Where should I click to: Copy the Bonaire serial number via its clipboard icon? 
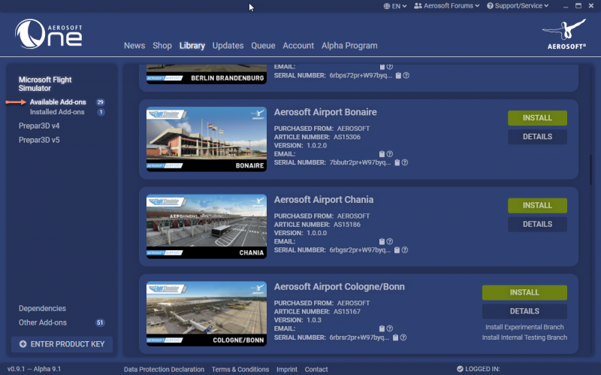(397, 162)
